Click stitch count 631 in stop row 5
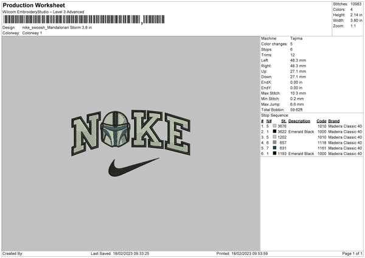 point(283,148)
